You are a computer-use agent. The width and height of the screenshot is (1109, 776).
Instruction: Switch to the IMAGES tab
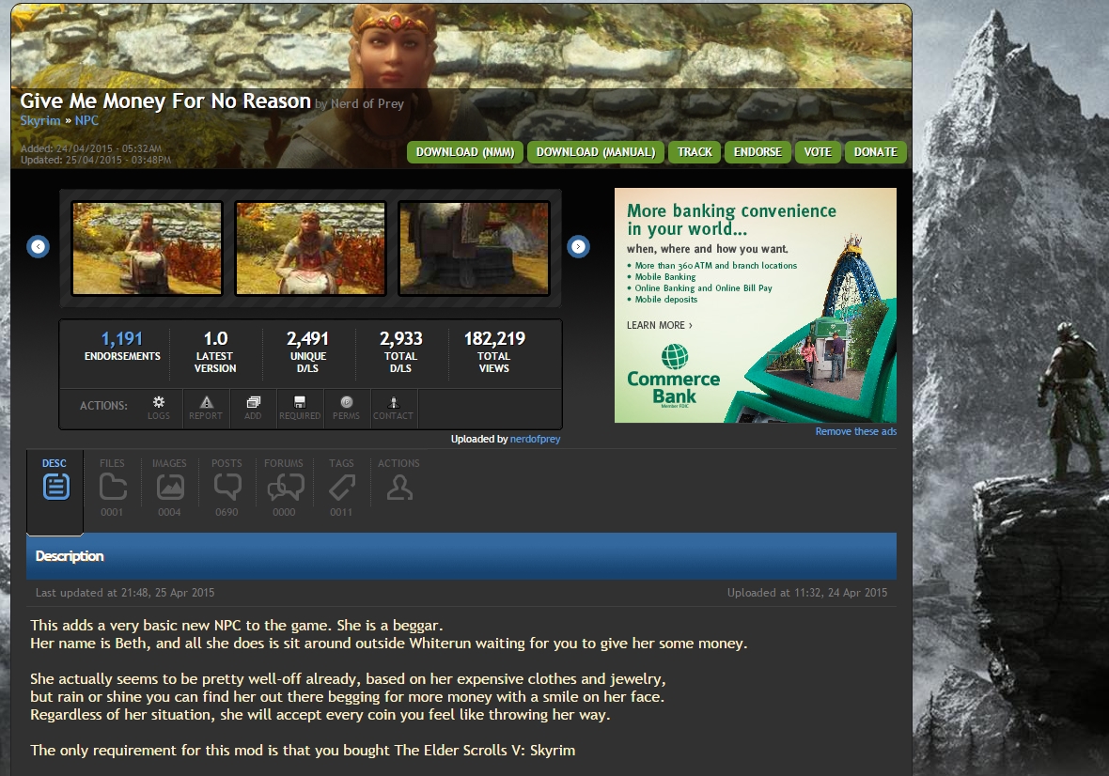(170, 487)
